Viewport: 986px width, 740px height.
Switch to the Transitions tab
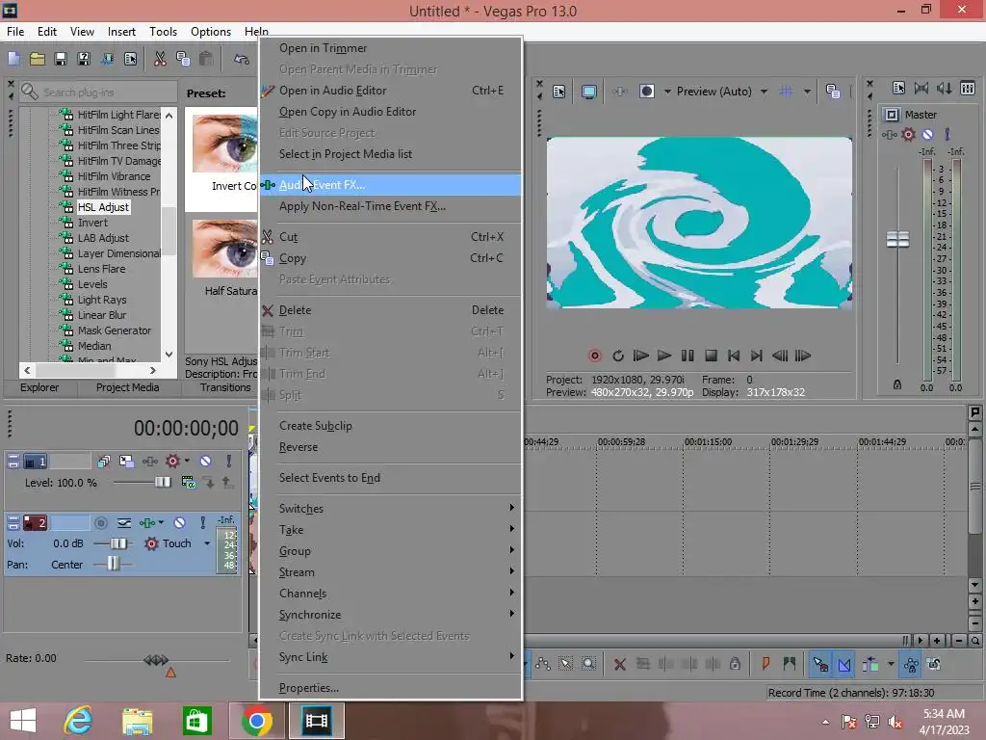pyautogui.click(x=225, y=387)
